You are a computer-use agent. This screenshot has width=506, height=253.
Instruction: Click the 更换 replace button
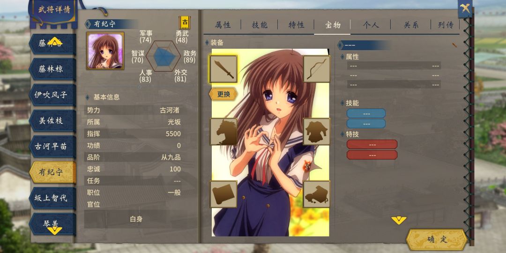(223, 94)
